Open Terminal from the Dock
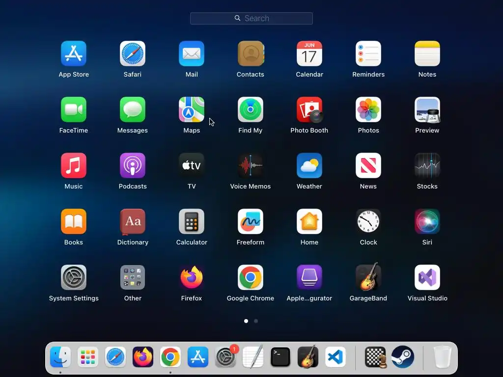 click(280, 357)
